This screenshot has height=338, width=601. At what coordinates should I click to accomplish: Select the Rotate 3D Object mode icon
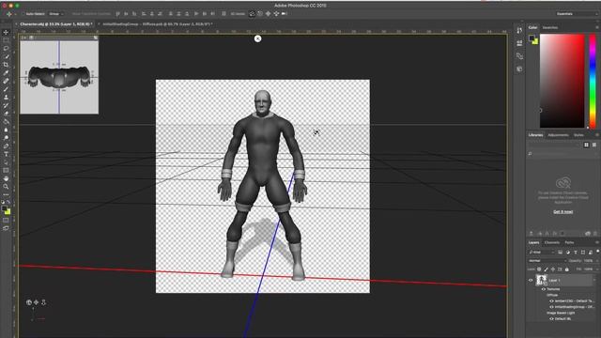point(252,14)
